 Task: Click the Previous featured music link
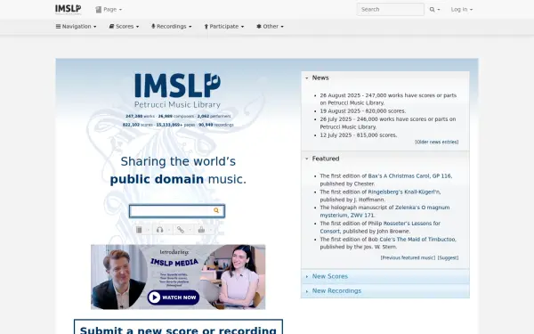click(408, 257)
